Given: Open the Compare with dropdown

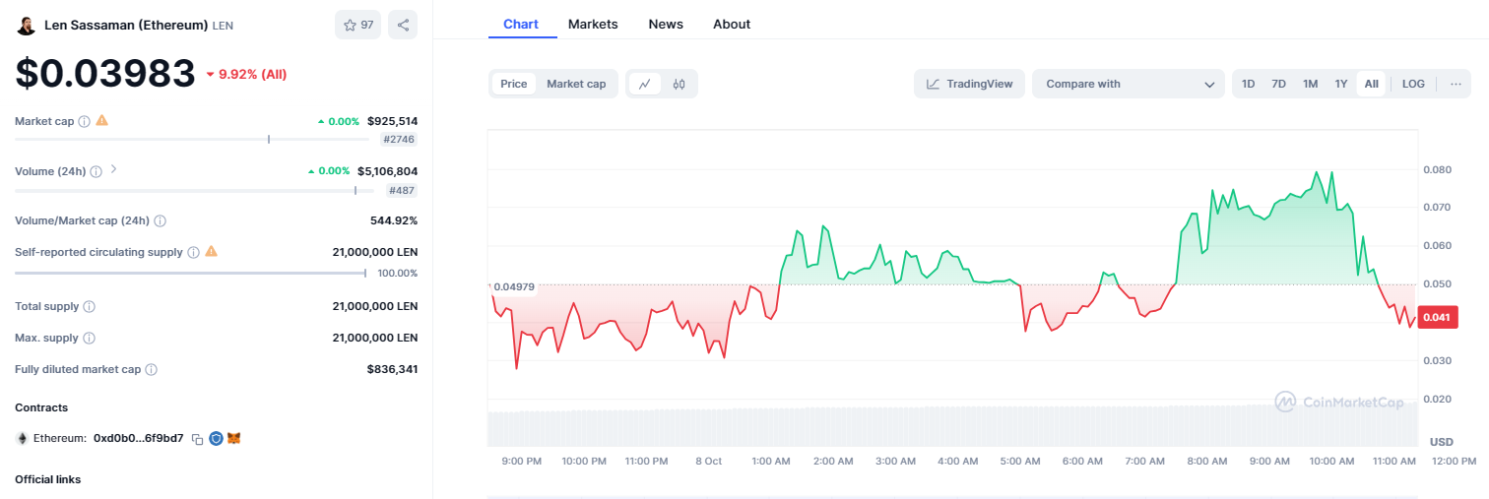Looking at the screenshot, I should (1129, 84).
